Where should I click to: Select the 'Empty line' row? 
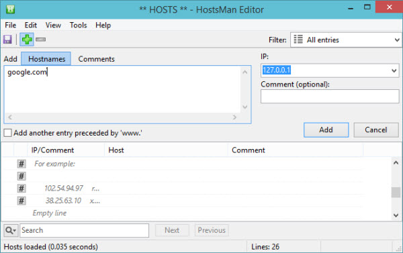183,213
